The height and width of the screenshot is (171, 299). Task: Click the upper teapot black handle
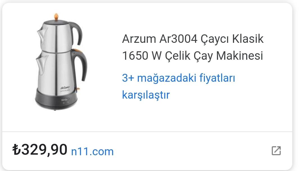click(x=76, y=33)
